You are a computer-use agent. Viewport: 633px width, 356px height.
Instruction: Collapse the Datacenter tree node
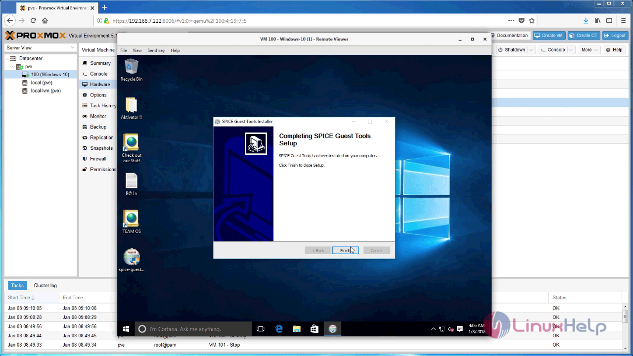click(7, 58)
